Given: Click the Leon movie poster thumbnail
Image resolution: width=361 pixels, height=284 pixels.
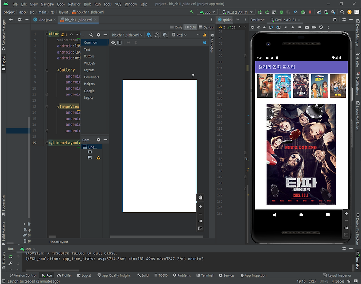Looking at the screenshot, I should tap(265, 86).
